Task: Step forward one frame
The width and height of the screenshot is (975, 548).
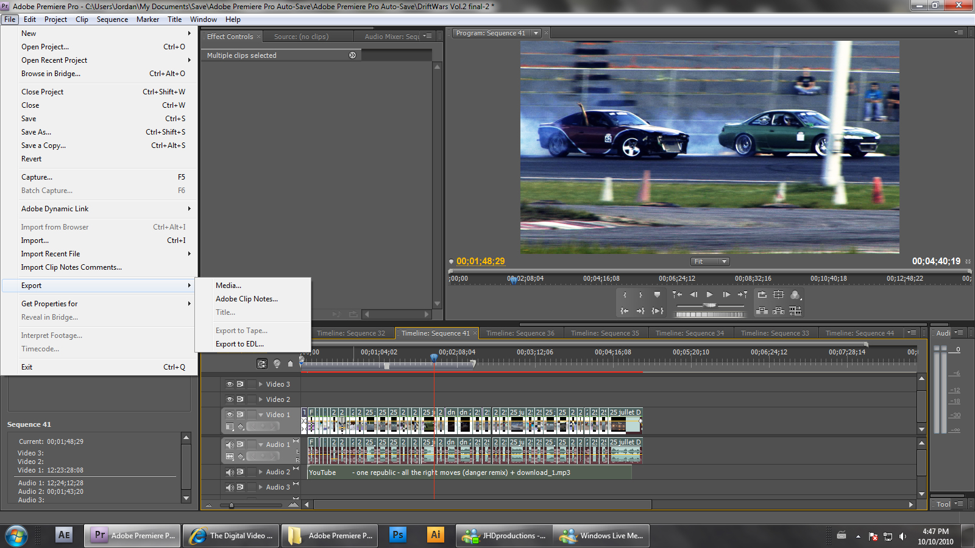Action: tap(726, 295)
